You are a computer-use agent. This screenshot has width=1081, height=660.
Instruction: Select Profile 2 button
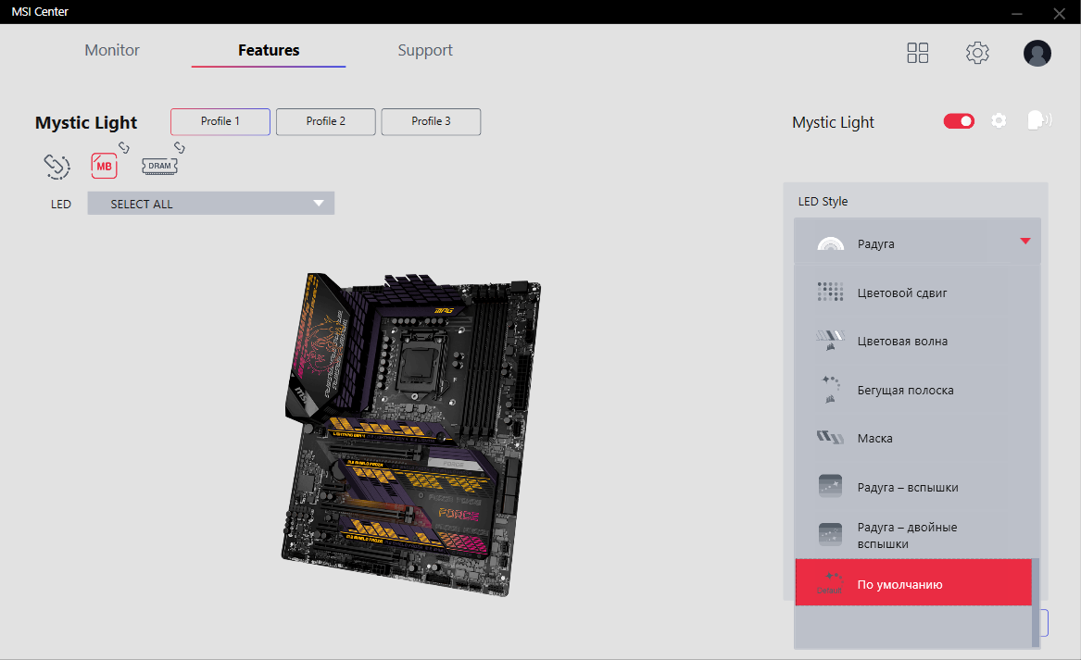326,121
